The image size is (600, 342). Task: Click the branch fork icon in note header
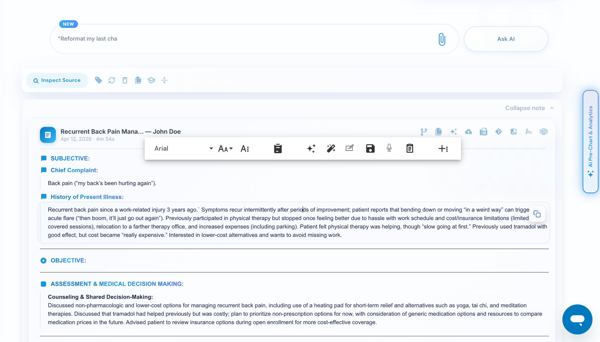click(424, 132)
